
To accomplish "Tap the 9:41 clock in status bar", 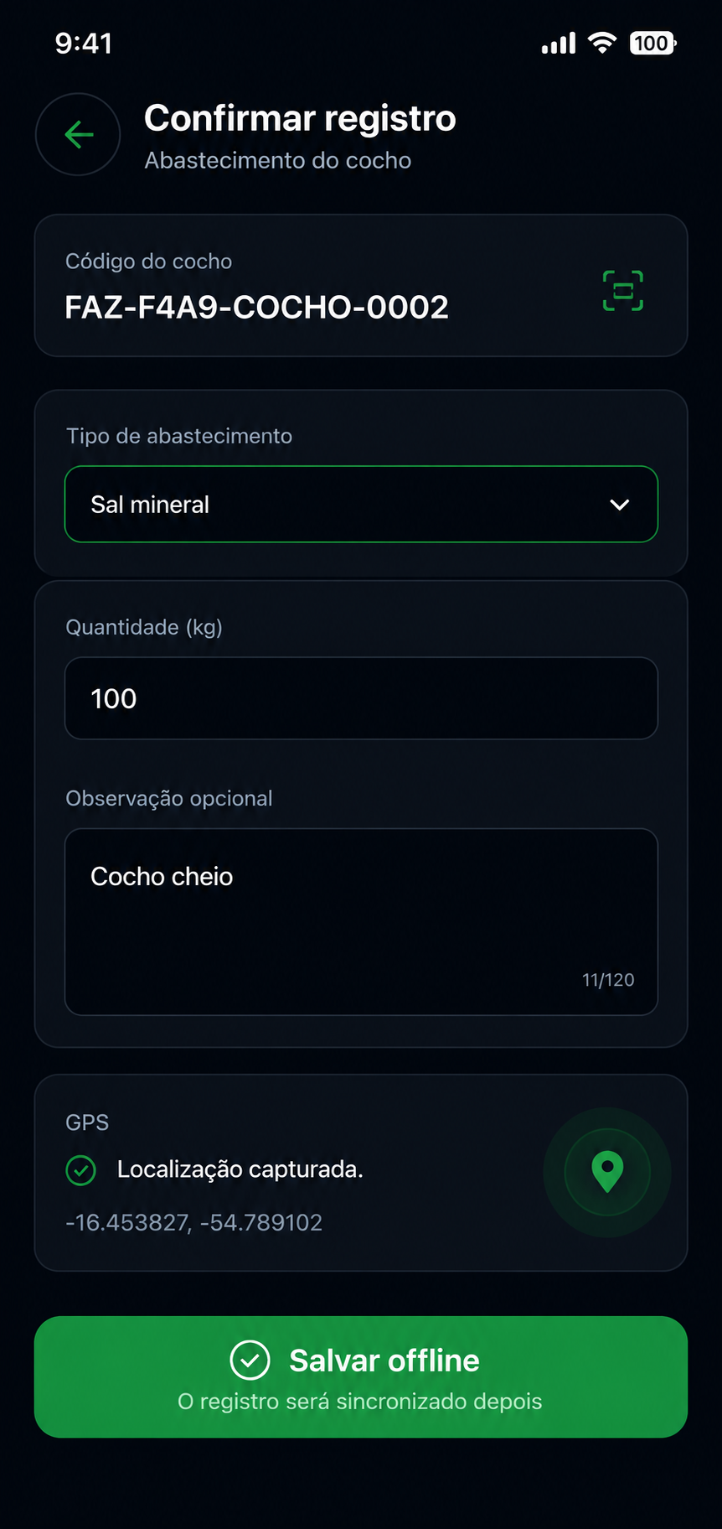I will pyautogui.click(x=84, y=43).
